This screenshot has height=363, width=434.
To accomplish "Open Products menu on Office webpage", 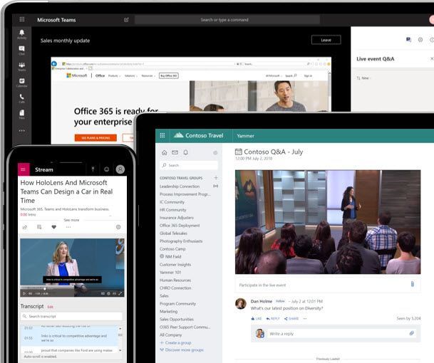I will pyautogui.click(x=114, y=75).
